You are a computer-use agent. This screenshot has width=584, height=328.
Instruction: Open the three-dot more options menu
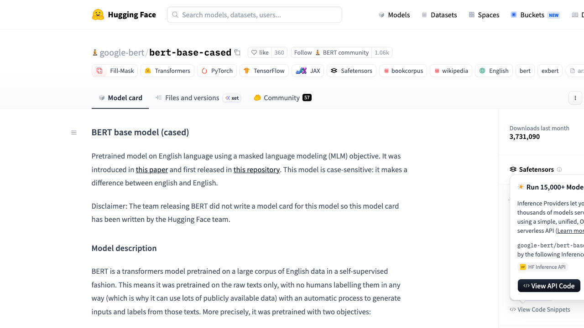575,98
